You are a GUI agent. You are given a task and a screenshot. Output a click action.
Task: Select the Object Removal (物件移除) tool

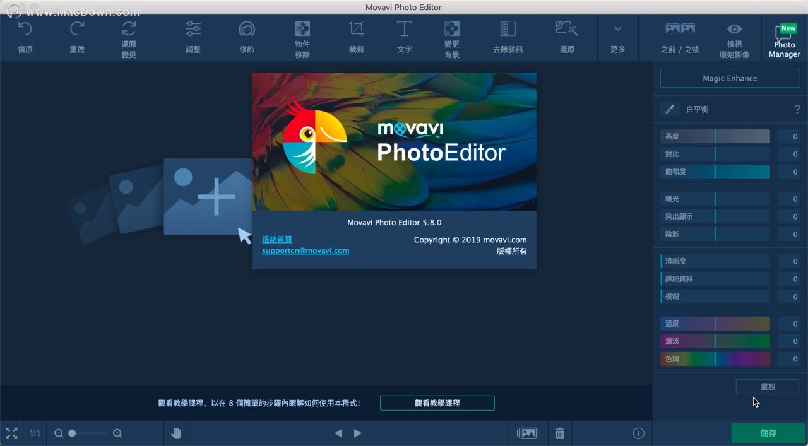302,38
